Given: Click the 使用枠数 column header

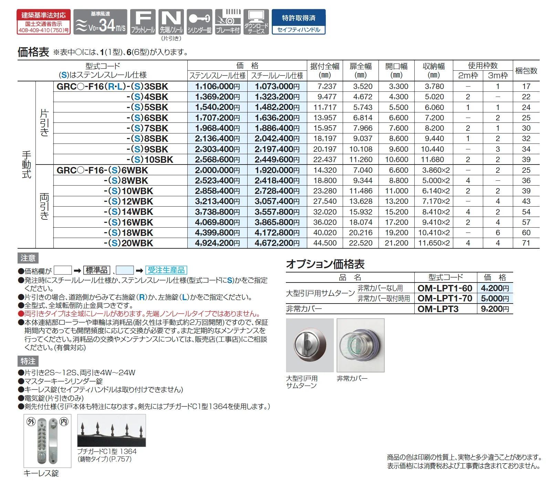Looking at the screenshot, I should point(483,66).
